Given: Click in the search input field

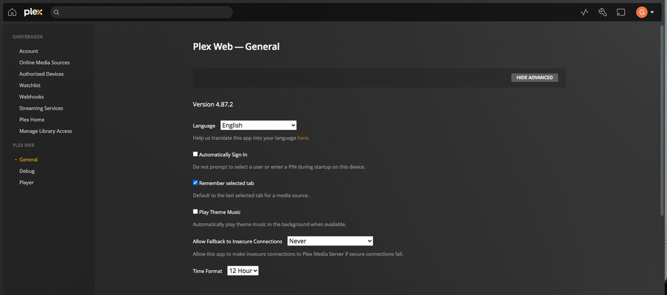Looking at the screenshot, I should pos(144,12).
